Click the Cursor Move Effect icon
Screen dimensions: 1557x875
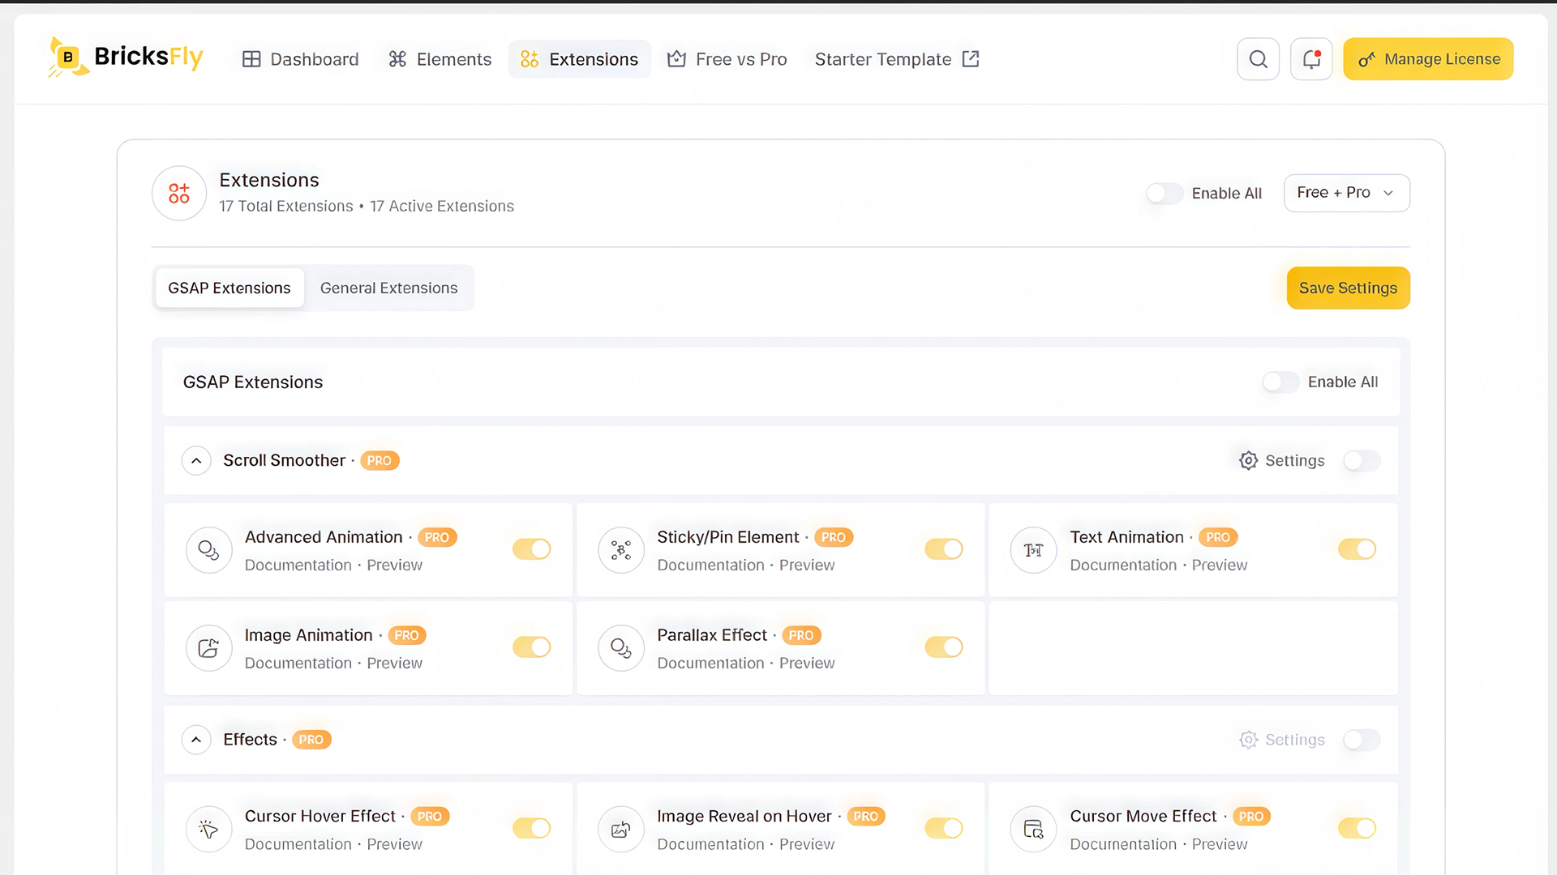(x=1033, y=829)
